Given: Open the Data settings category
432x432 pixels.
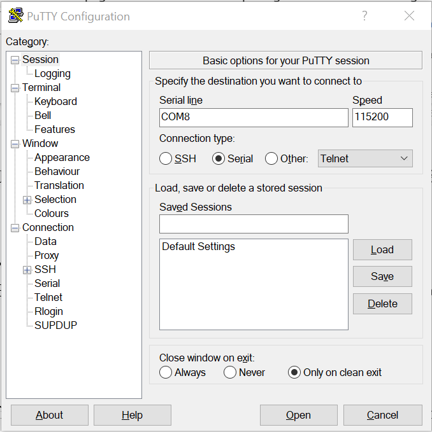Looking at the screenshot, I should click(x=45, y=242).
